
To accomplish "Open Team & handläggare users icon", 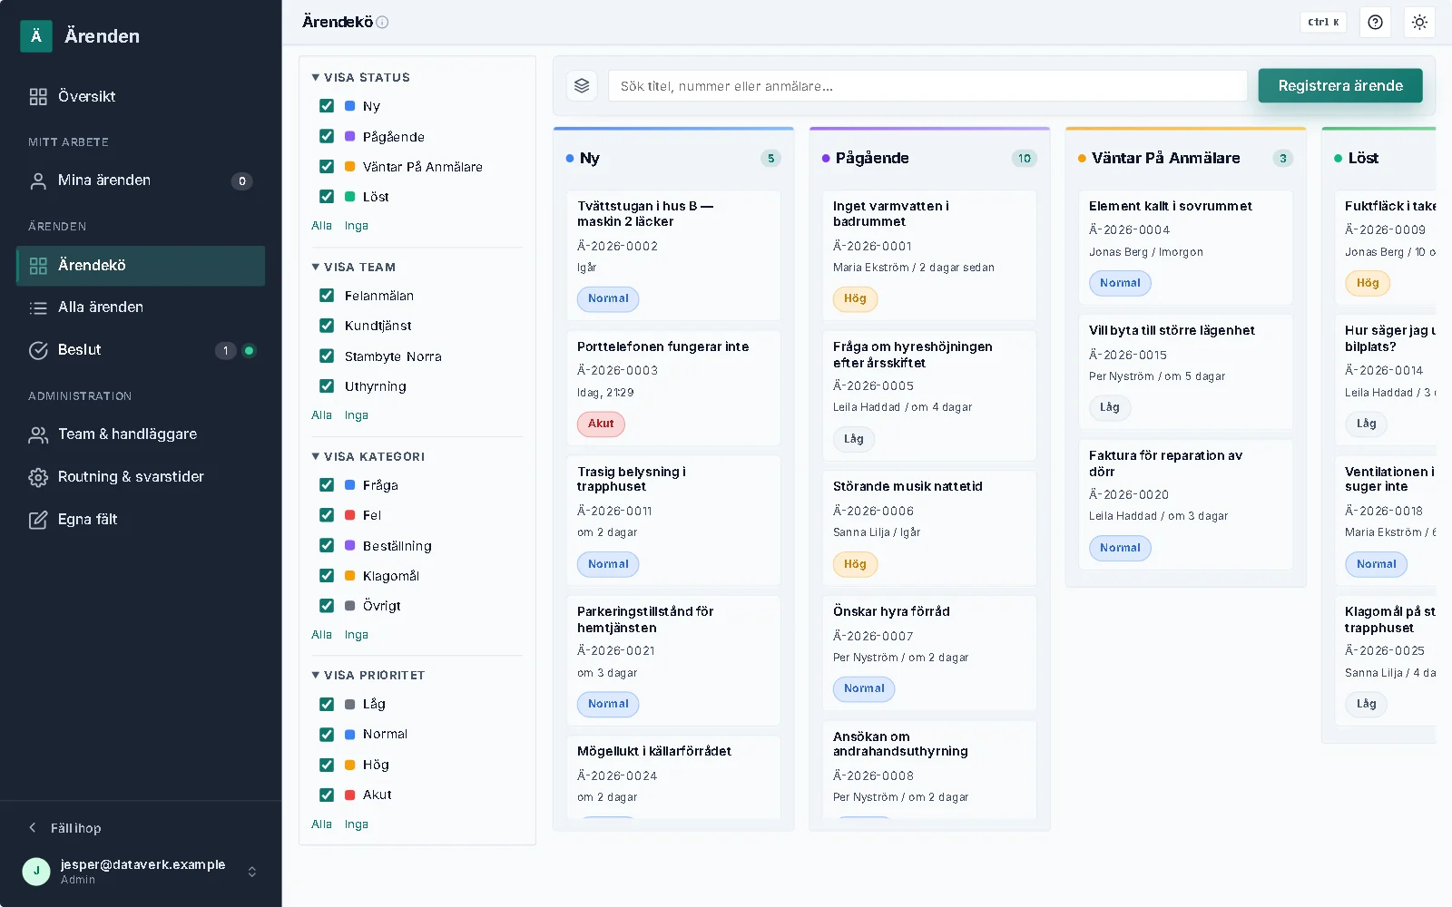I will (38, 434).
